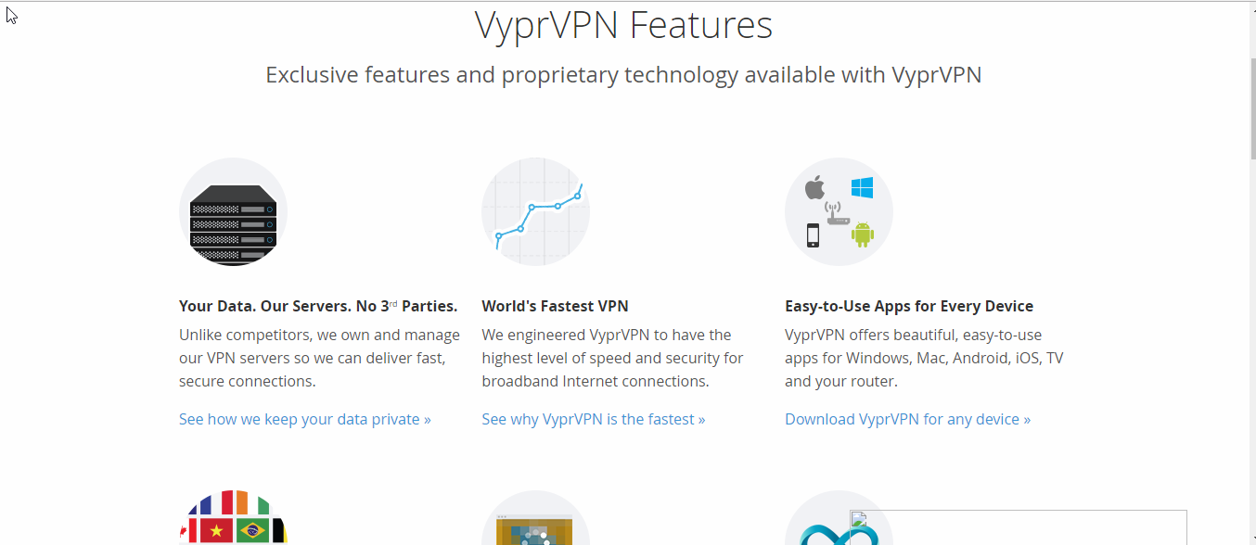Open 'See why VyprVPN is the fastest' link

pos(593,419)
